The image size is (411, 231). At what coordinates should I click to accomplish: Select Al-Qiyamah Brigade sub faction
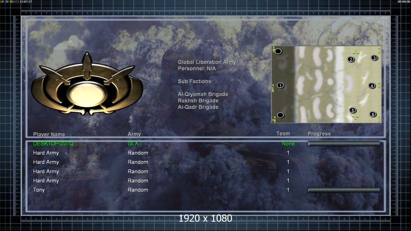(x=203, y=94)
